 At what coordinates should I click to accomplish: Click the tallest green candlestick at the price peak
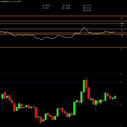pos(84,86)
